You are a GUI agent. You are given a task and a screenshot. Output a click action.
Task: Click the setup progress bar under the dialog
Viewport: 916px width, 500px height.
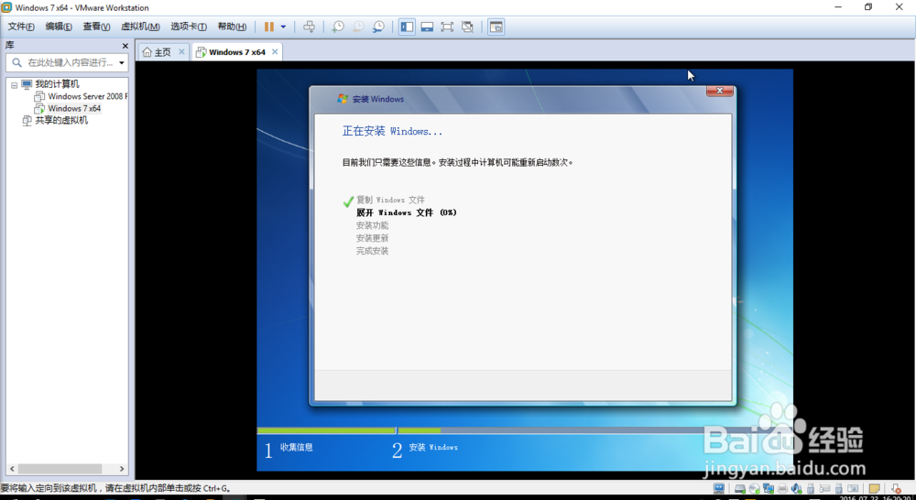tap(525, 430)
